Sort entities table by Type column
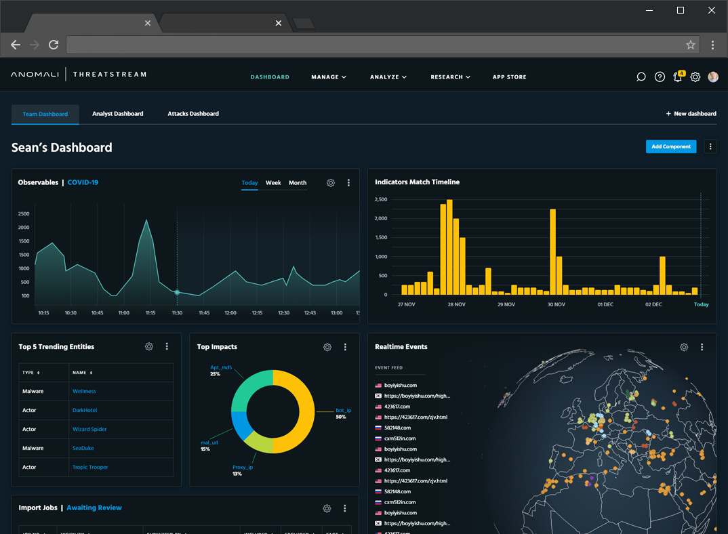Viewport: 728px width, 534px height. tap(31, 373)
